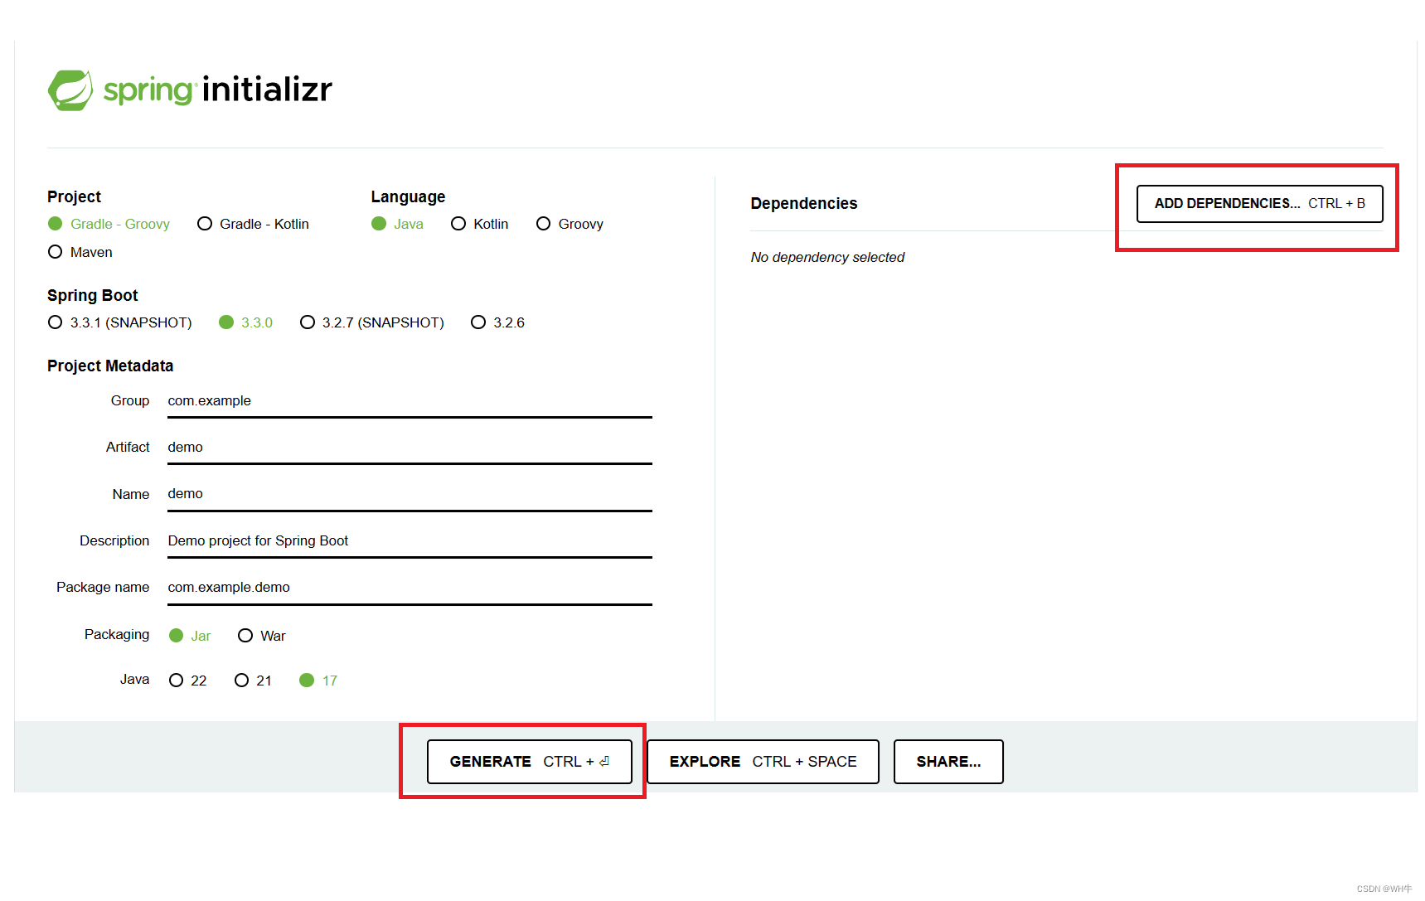
Task: Open the Add Dependencies dialog
Action: (1259, 204)
